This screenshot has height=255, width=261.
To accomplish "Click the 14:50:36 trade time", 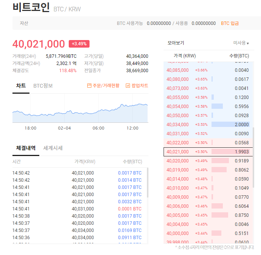I will [21, 237].
